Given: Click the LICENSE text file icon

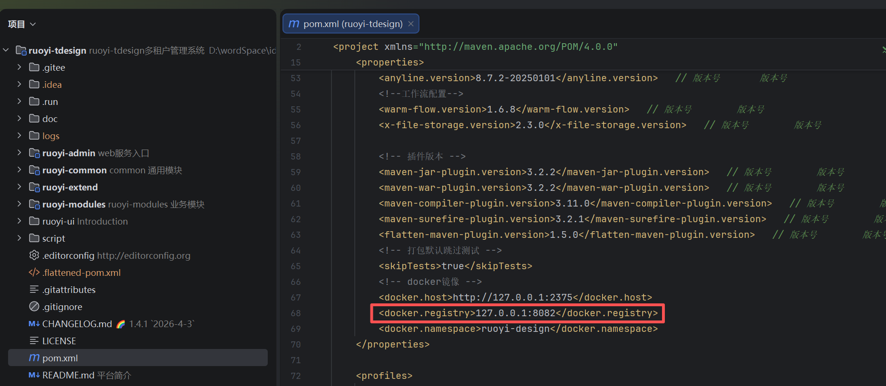Looking at the screenshot, I should pos(34,341).
